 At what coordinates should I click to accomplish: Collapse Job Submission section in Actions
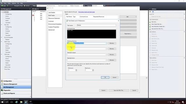coord(184,19)
